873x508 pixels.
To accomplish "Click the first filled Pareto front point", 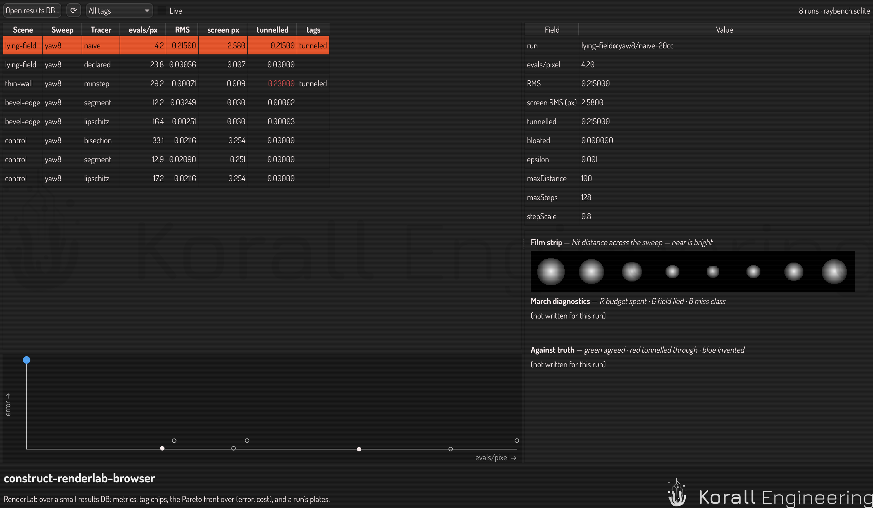I will (x=162, y=449).
